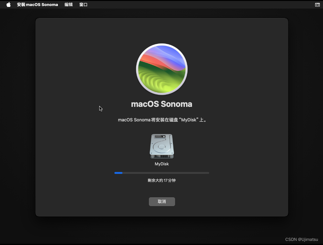323x245 pixels.
Task: Click the MyDisk hard drive icon
Action: click(162, 146)
